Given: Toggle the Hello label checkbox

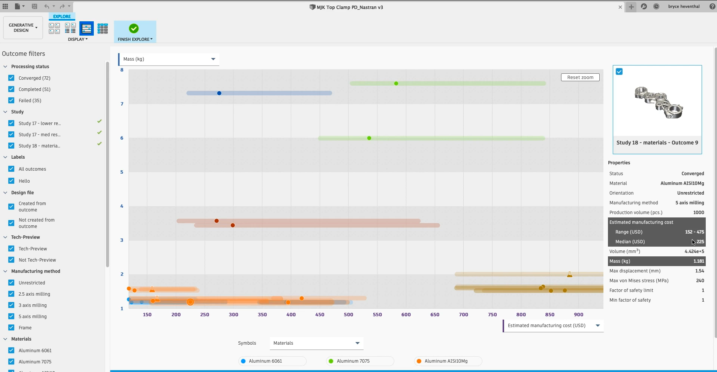Looking at the screenshot, I should click(x=11, y=181).
